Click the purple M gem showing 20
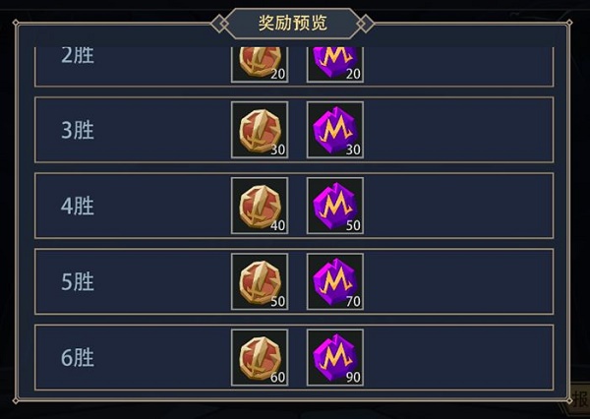590x419 pixels. point(335,64)
